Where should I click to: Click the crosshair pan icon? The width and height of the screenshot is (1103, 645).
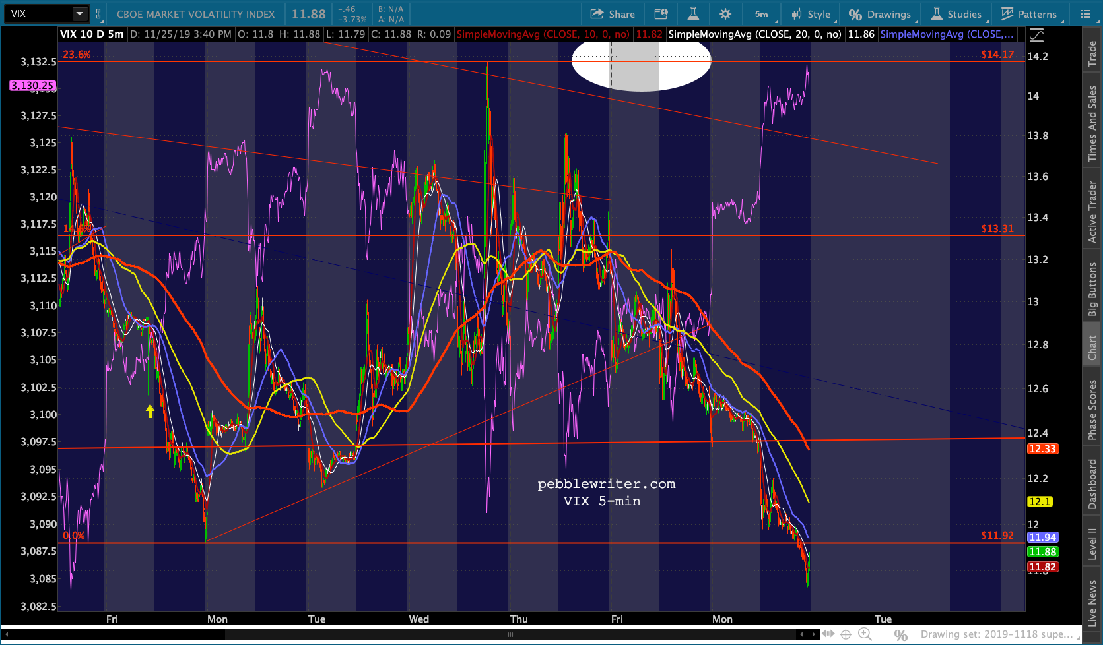846,635
